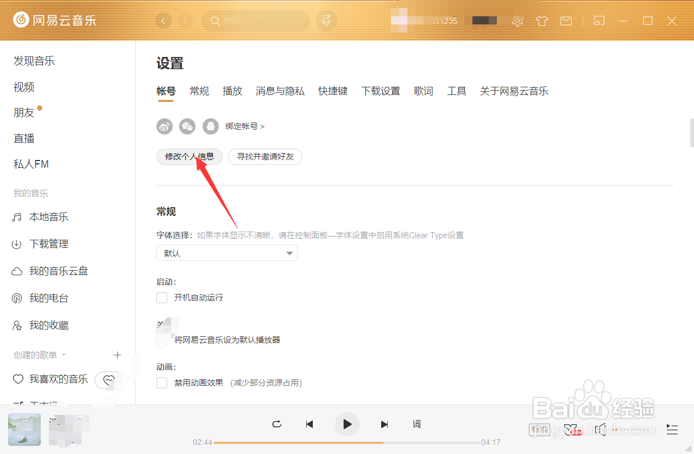Skip to the previous track
This screenshot has height=454, width=694.
pos(310,424)
